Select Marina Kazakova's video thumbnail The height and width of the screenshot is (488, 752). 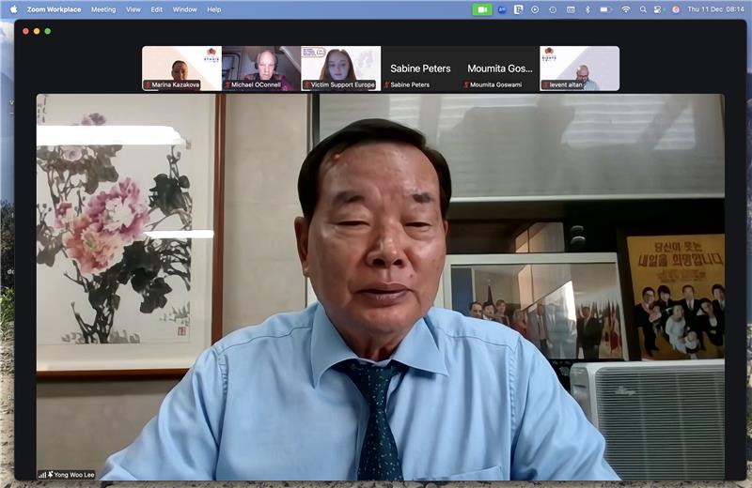181,68
